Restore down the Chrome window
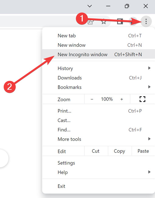 click(127, 6)
